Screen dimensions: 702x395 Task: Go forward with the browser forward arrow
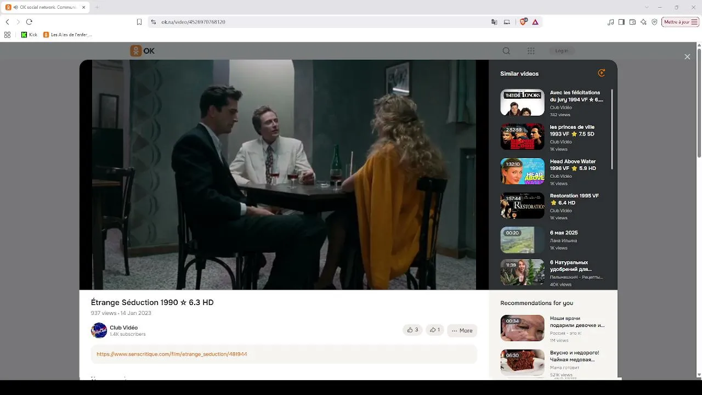pos(18,22)
